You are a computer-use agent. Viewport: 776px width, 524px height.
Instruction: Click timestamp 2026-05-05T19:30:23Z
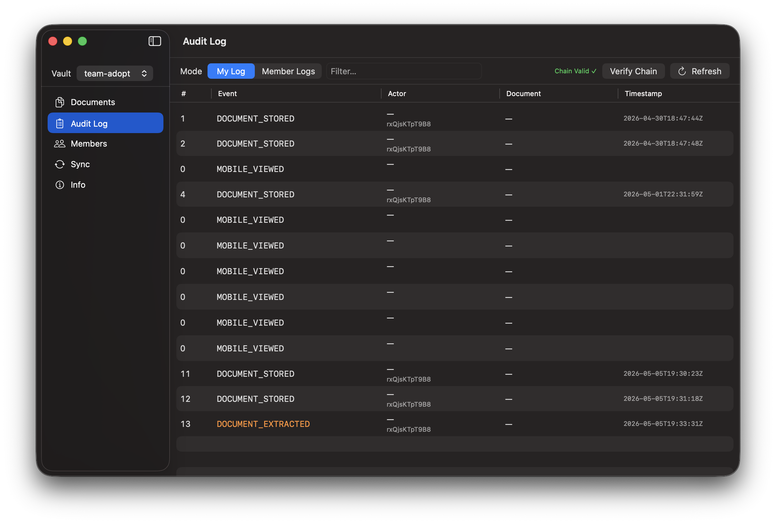(x=663, y=374)
